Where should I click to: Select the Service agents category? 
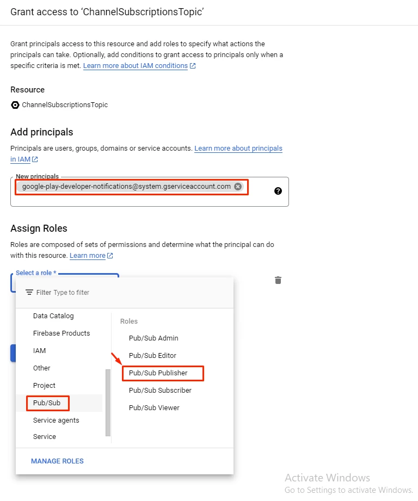tap(56, 420)
